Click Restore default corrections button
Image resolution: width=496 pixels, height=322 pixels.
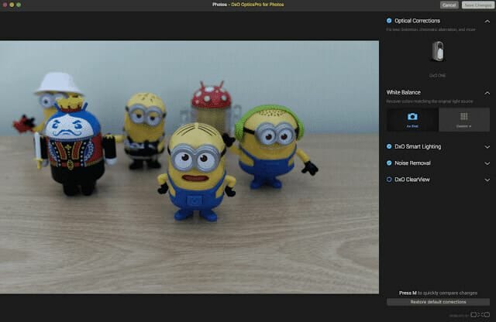tap(438, 302)
